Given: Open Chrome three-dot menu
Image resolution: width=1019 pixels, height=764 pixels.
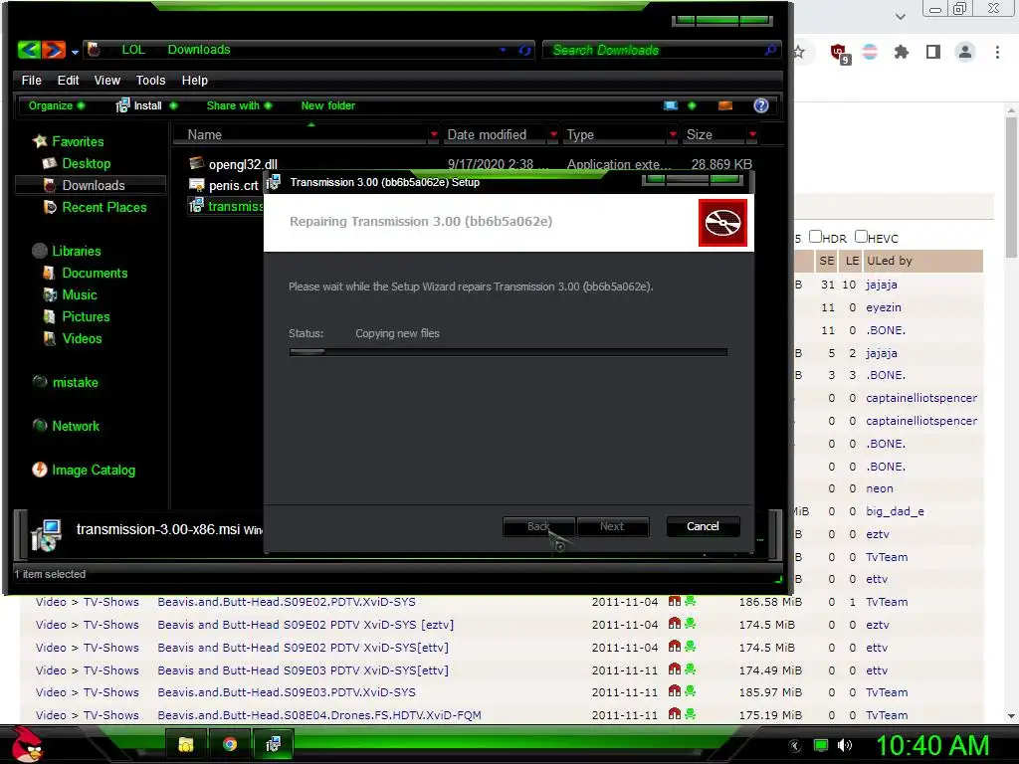Looking at the screenshot, I should (997, 52).
